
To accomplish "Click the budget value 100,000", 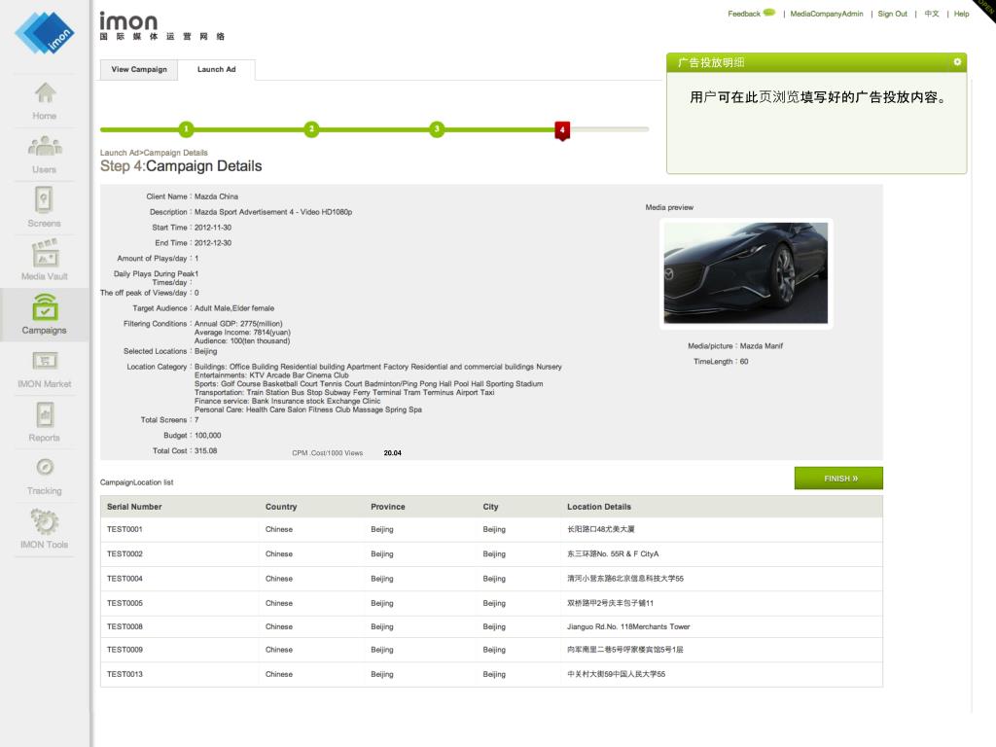I will tap(208, 436).
